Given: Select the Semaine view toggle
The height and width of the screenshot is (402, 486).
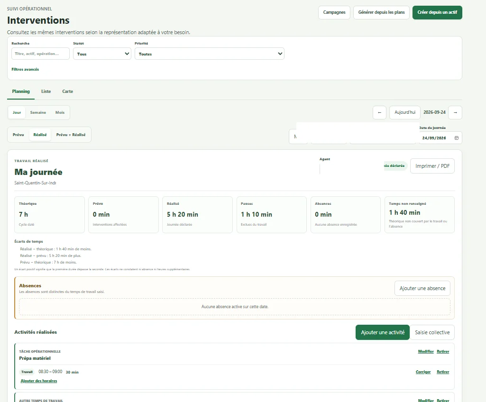Looking at the screenshot, I should click(x=38, y=112).
